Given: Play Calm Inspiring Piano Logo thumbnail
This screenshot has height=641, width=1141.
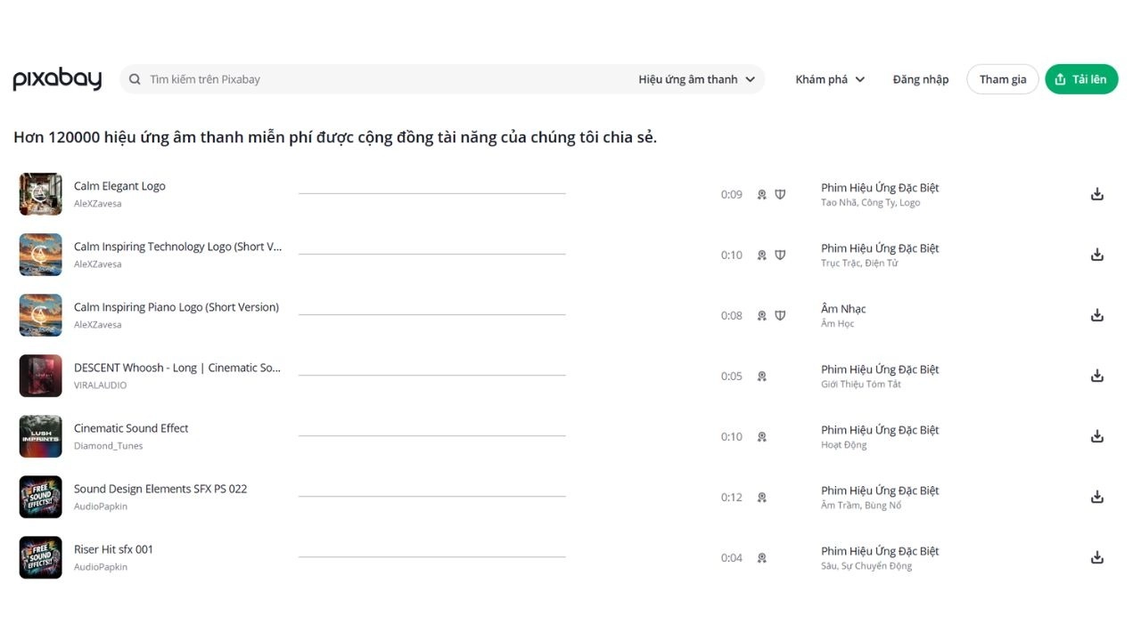Looking at the screenshot, I should 41,315.
